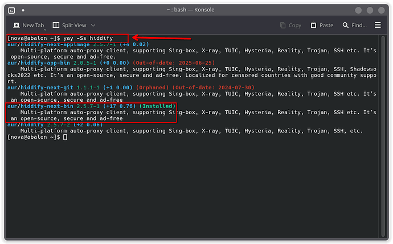This screenshot has width=393, height=244.
Task: Click version '1.1.1-1' text
Action: coord(88,88)
